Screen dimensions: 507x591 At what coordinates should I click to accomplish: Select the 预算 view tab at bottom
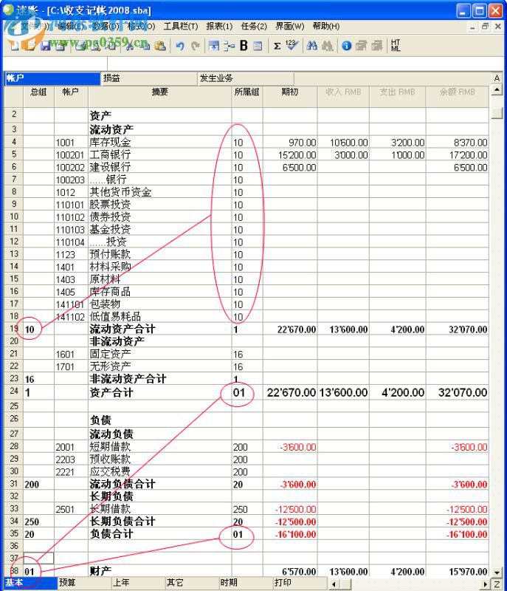[x=85, y=583]
